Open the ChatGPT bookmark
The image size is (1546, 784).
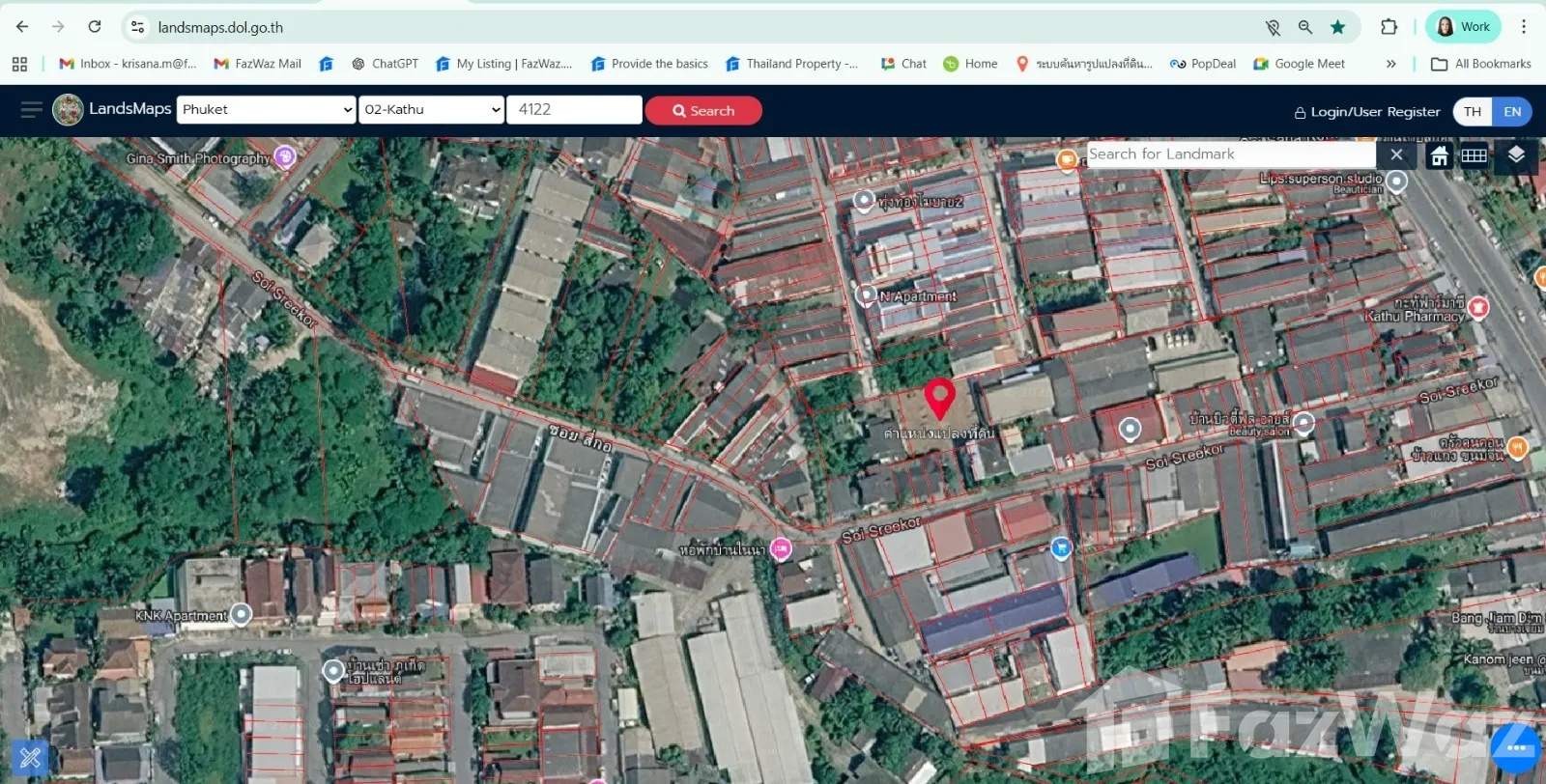pyautogui.click(x=385, y=64)
